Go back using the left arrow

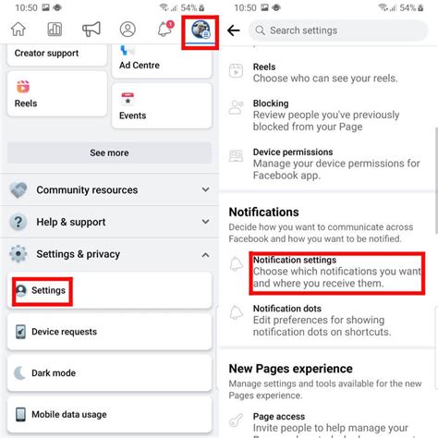click(234, 30)
